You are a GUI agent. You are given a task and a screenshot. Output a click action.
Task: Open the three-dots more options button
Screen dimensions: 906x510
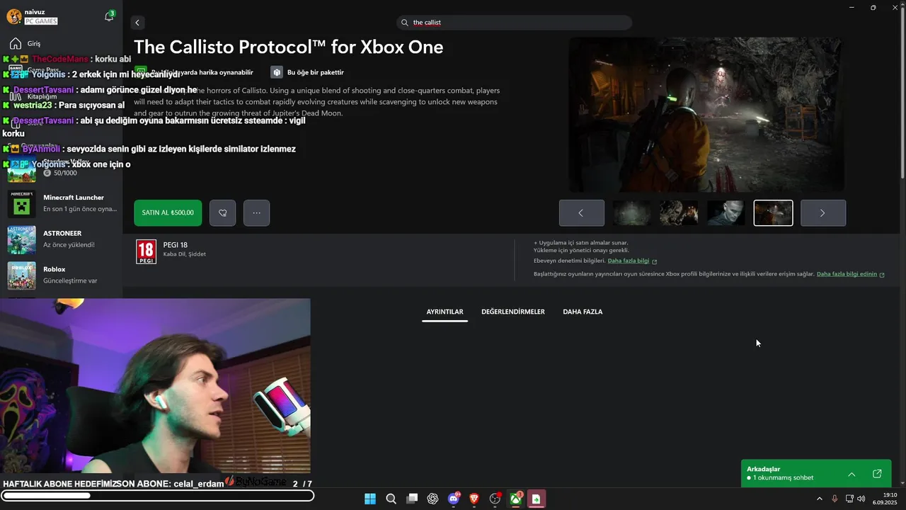pos(256,212)
